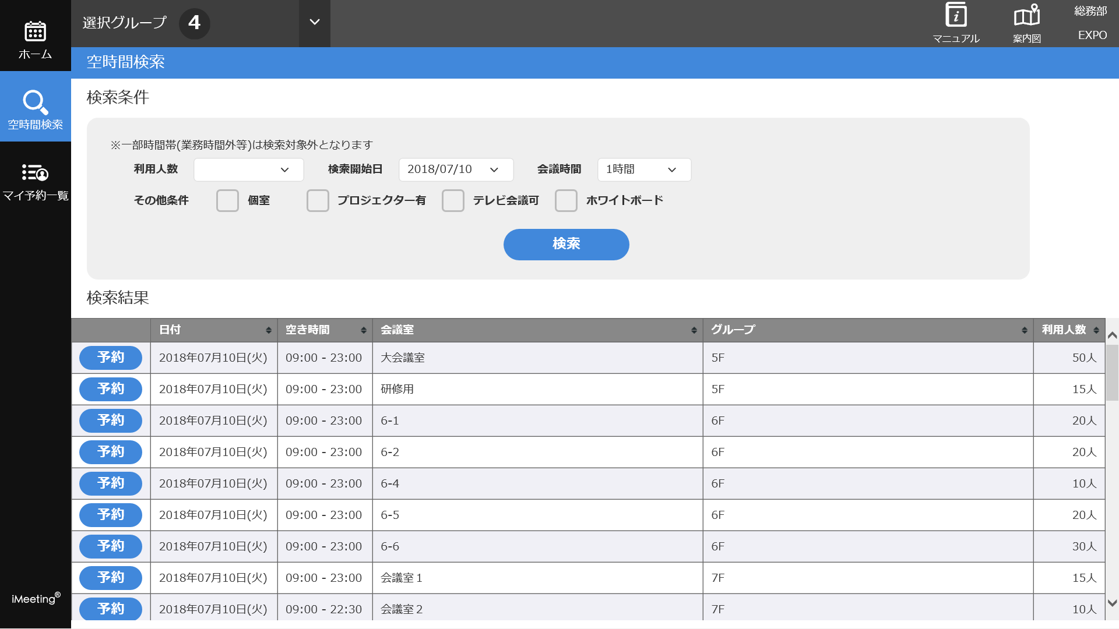Toggle the 個室 checkbox
Viewport: 1119px width, 629px height.
(227, 200)
